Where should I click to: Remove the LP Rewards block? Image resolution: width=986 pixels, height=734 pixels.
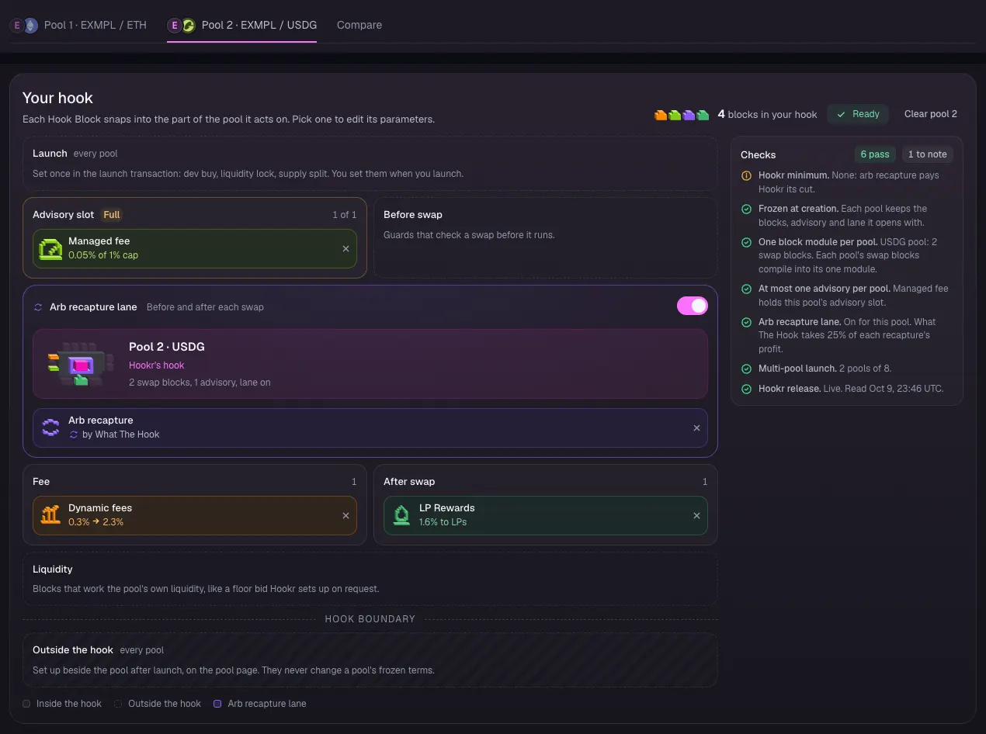tap(696, 516)
